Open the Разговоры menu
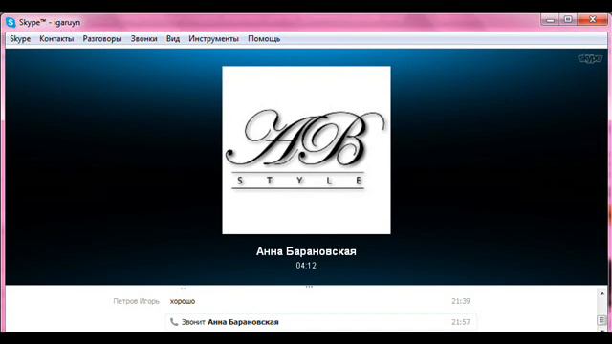This screenshot has width=612, height=344. (x=102, y=39)
